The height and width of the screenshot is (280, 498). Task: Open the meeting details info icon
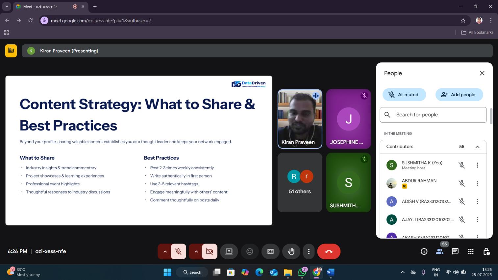pyautogui.click(x=424, y=251)
